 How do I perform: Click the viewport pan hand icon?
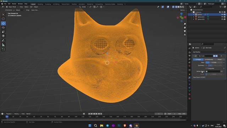click(x=185, y=28)
